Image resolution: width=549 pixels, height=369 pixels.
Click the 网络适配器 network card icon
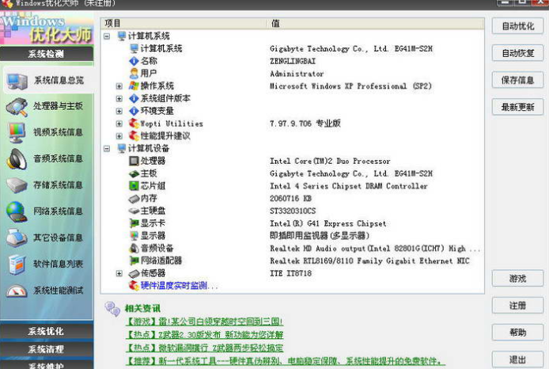134,261
